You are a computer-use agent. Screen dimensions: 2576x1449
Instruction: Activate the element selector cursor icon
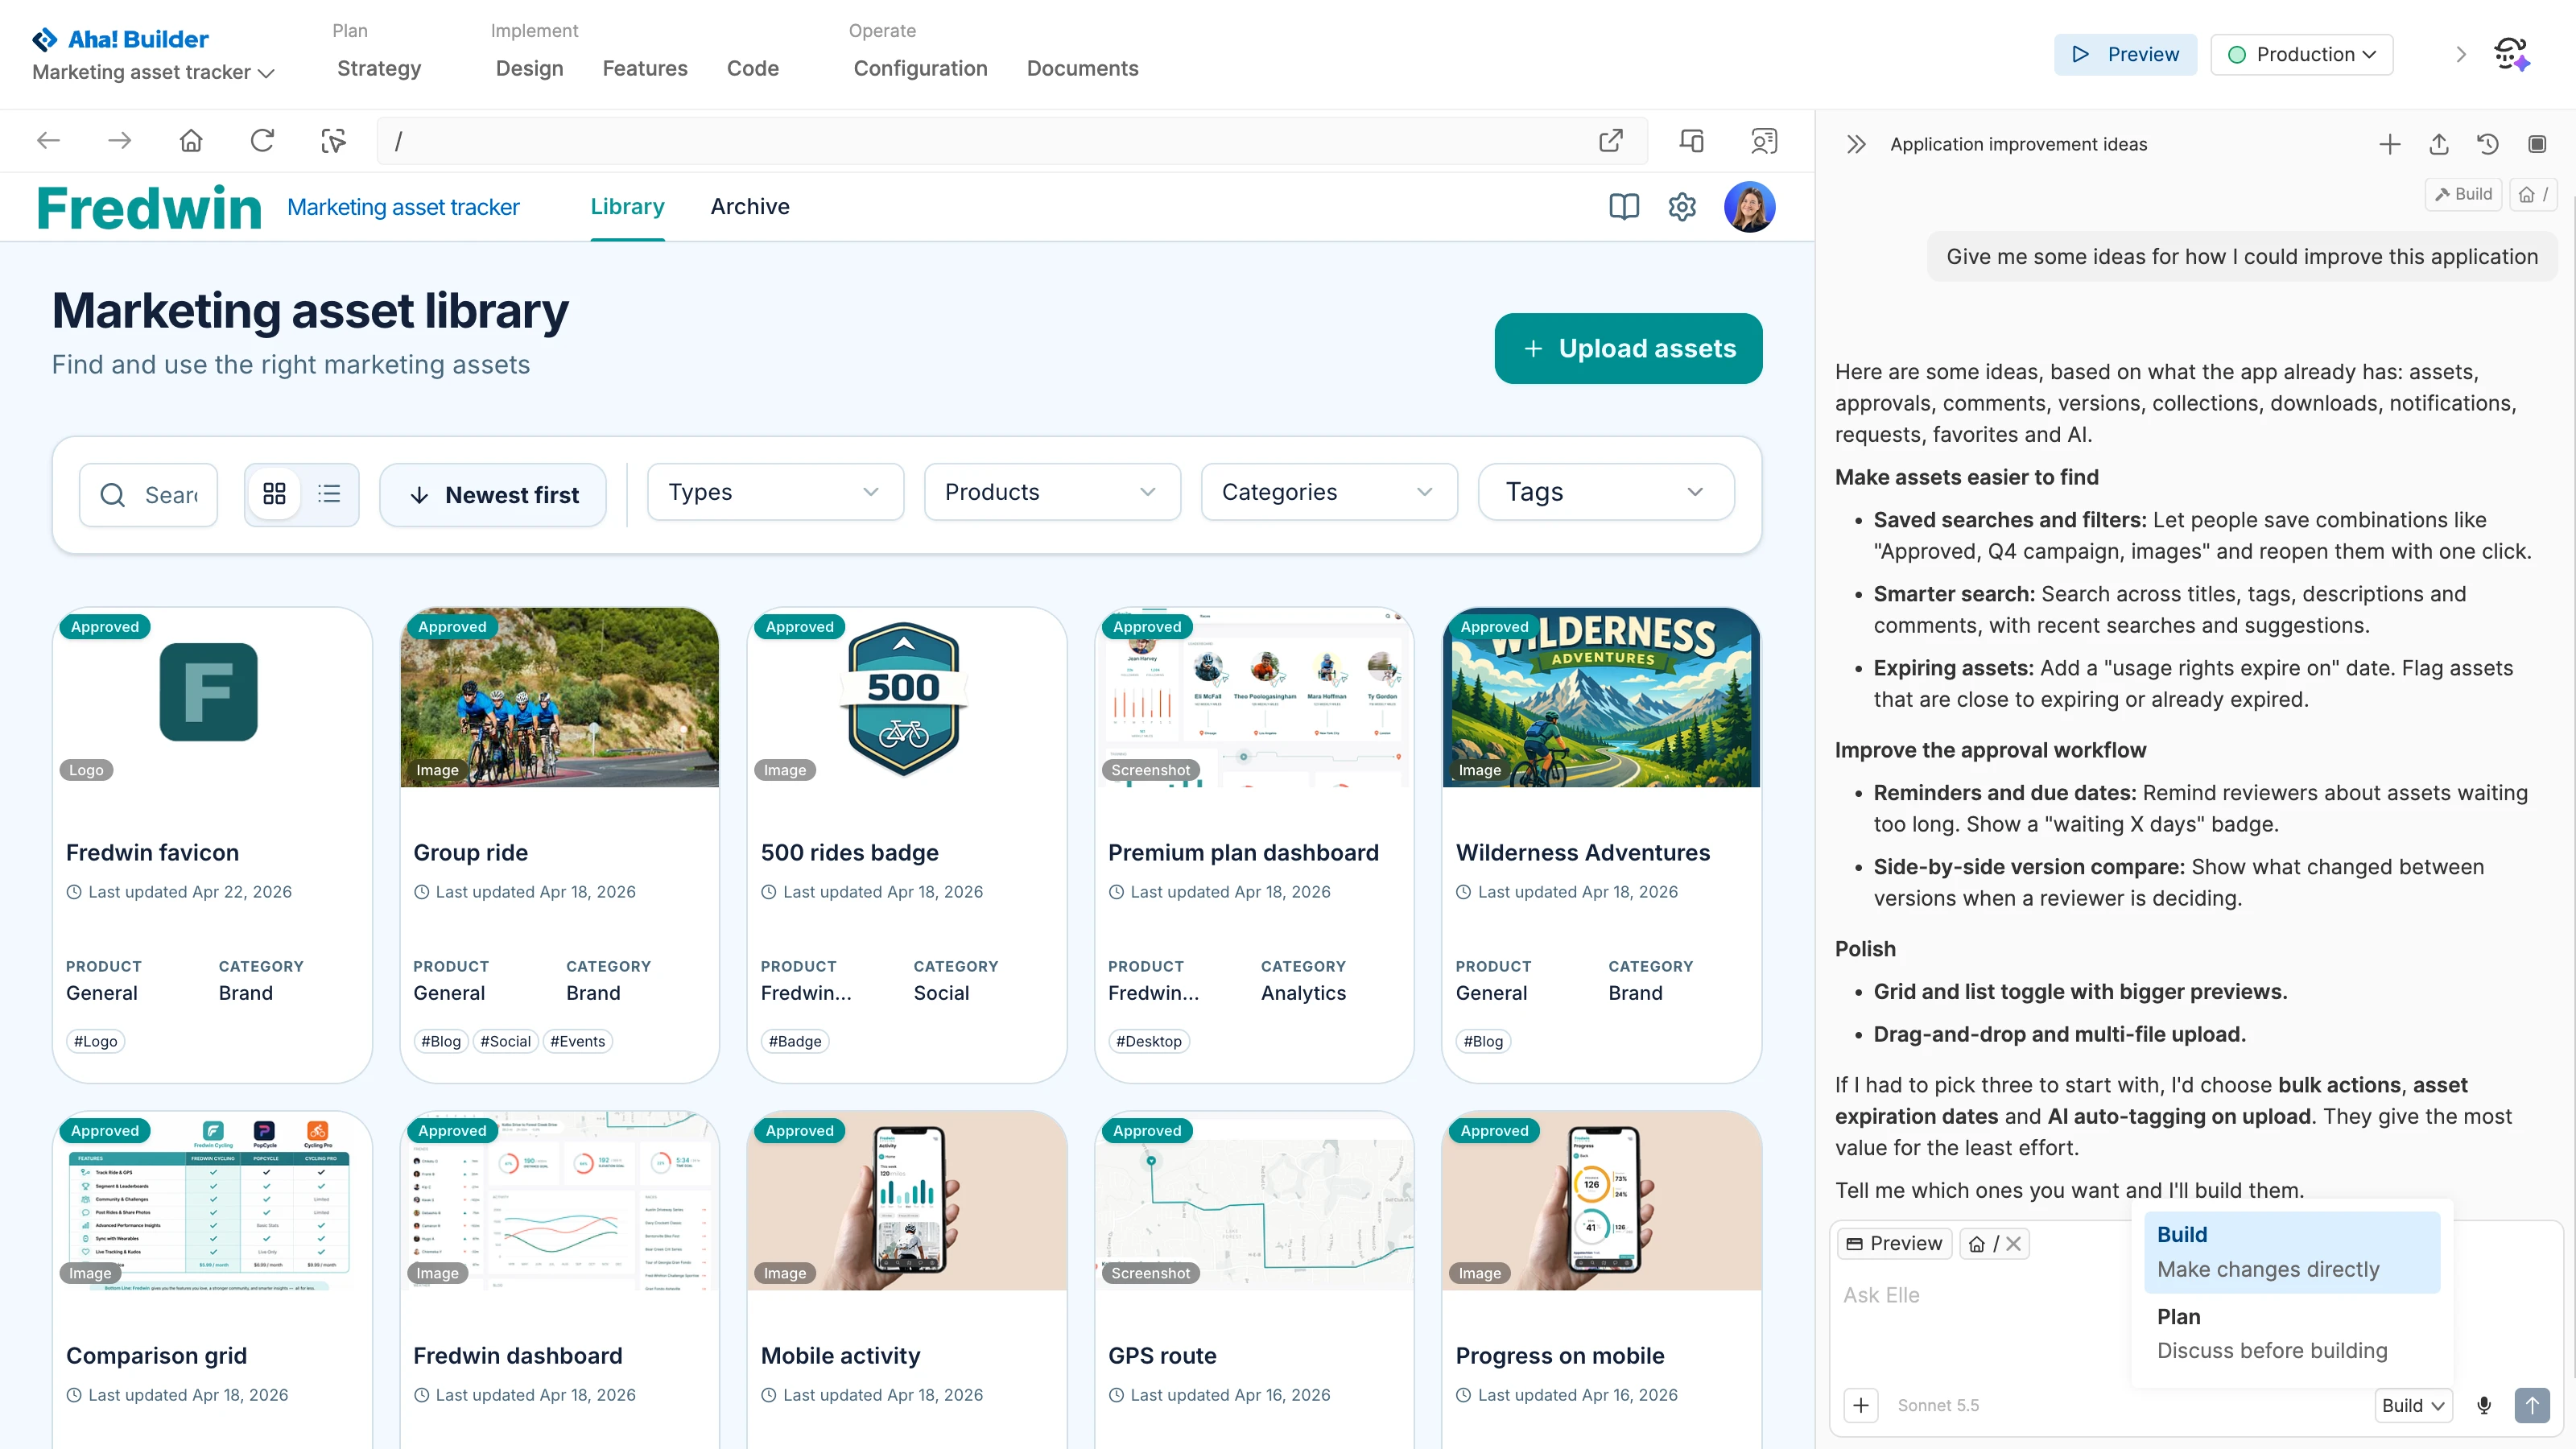333,141
